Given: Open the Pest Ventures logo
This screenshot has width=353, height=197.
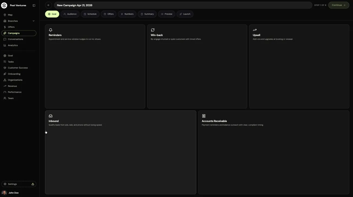Looking at the screenshot, I should tap(4, 5).
